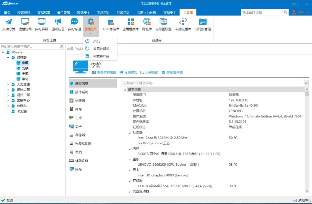Open the 审批流程库 library

tap(183, 24)
